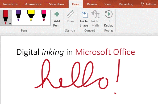Choose the yellow highlighter
This screenshot has width=158, height=105.
click(x=31, y=16)
